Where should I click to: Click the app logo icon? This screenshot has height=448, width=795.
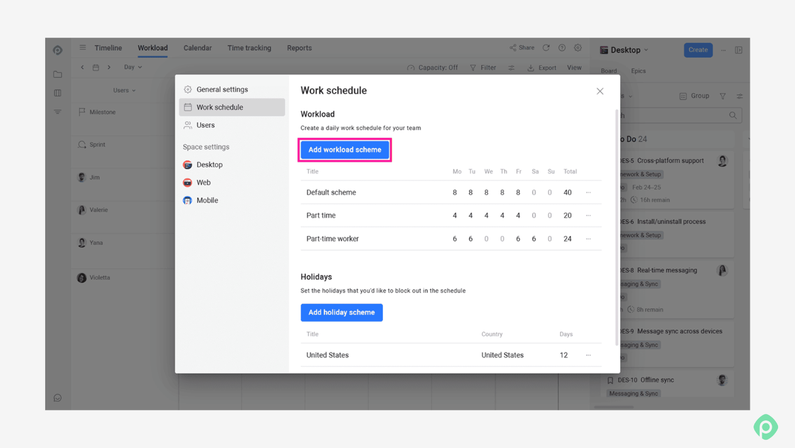point(58,50)
